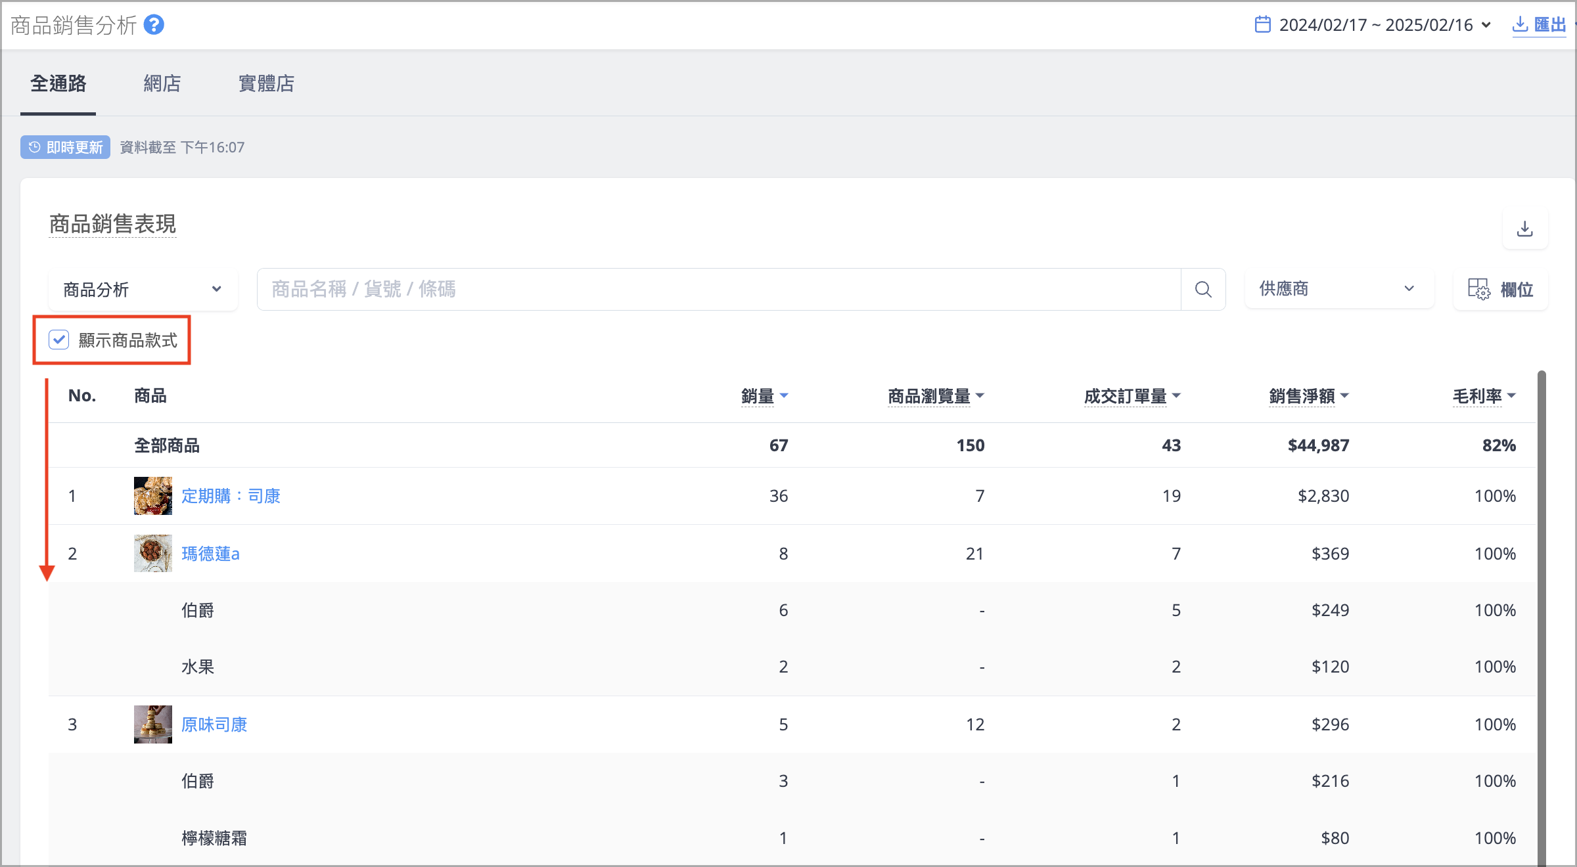Click the 82% gross margin total
The image size is (1577, 867).
(1499, 445)
